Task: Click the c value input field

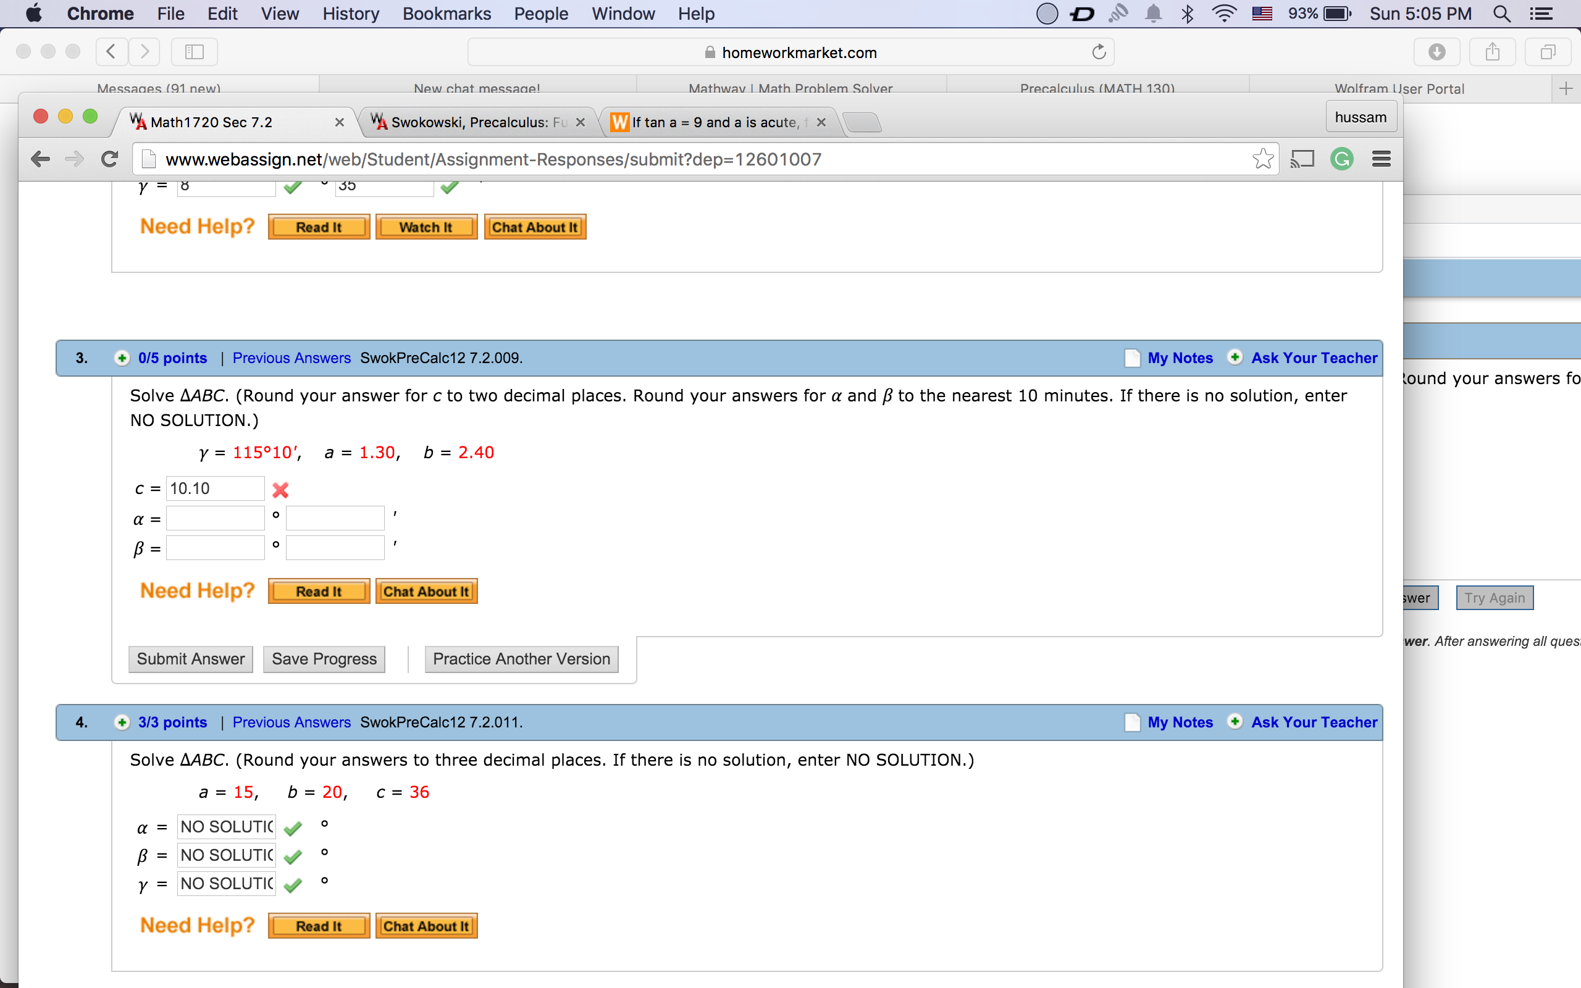Action: [x=215, y=489]
